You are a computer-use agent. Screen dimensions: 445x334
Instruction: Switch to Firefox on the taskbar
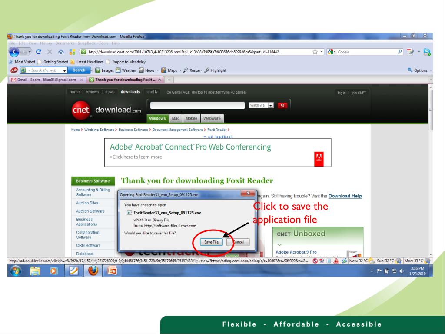[x=93, y=271]
